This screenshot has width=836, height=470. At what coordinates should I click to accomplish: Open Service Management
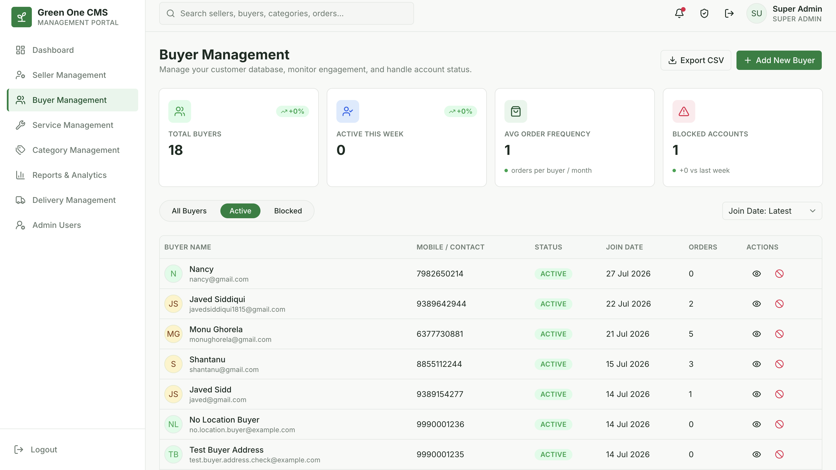(73, 125)
